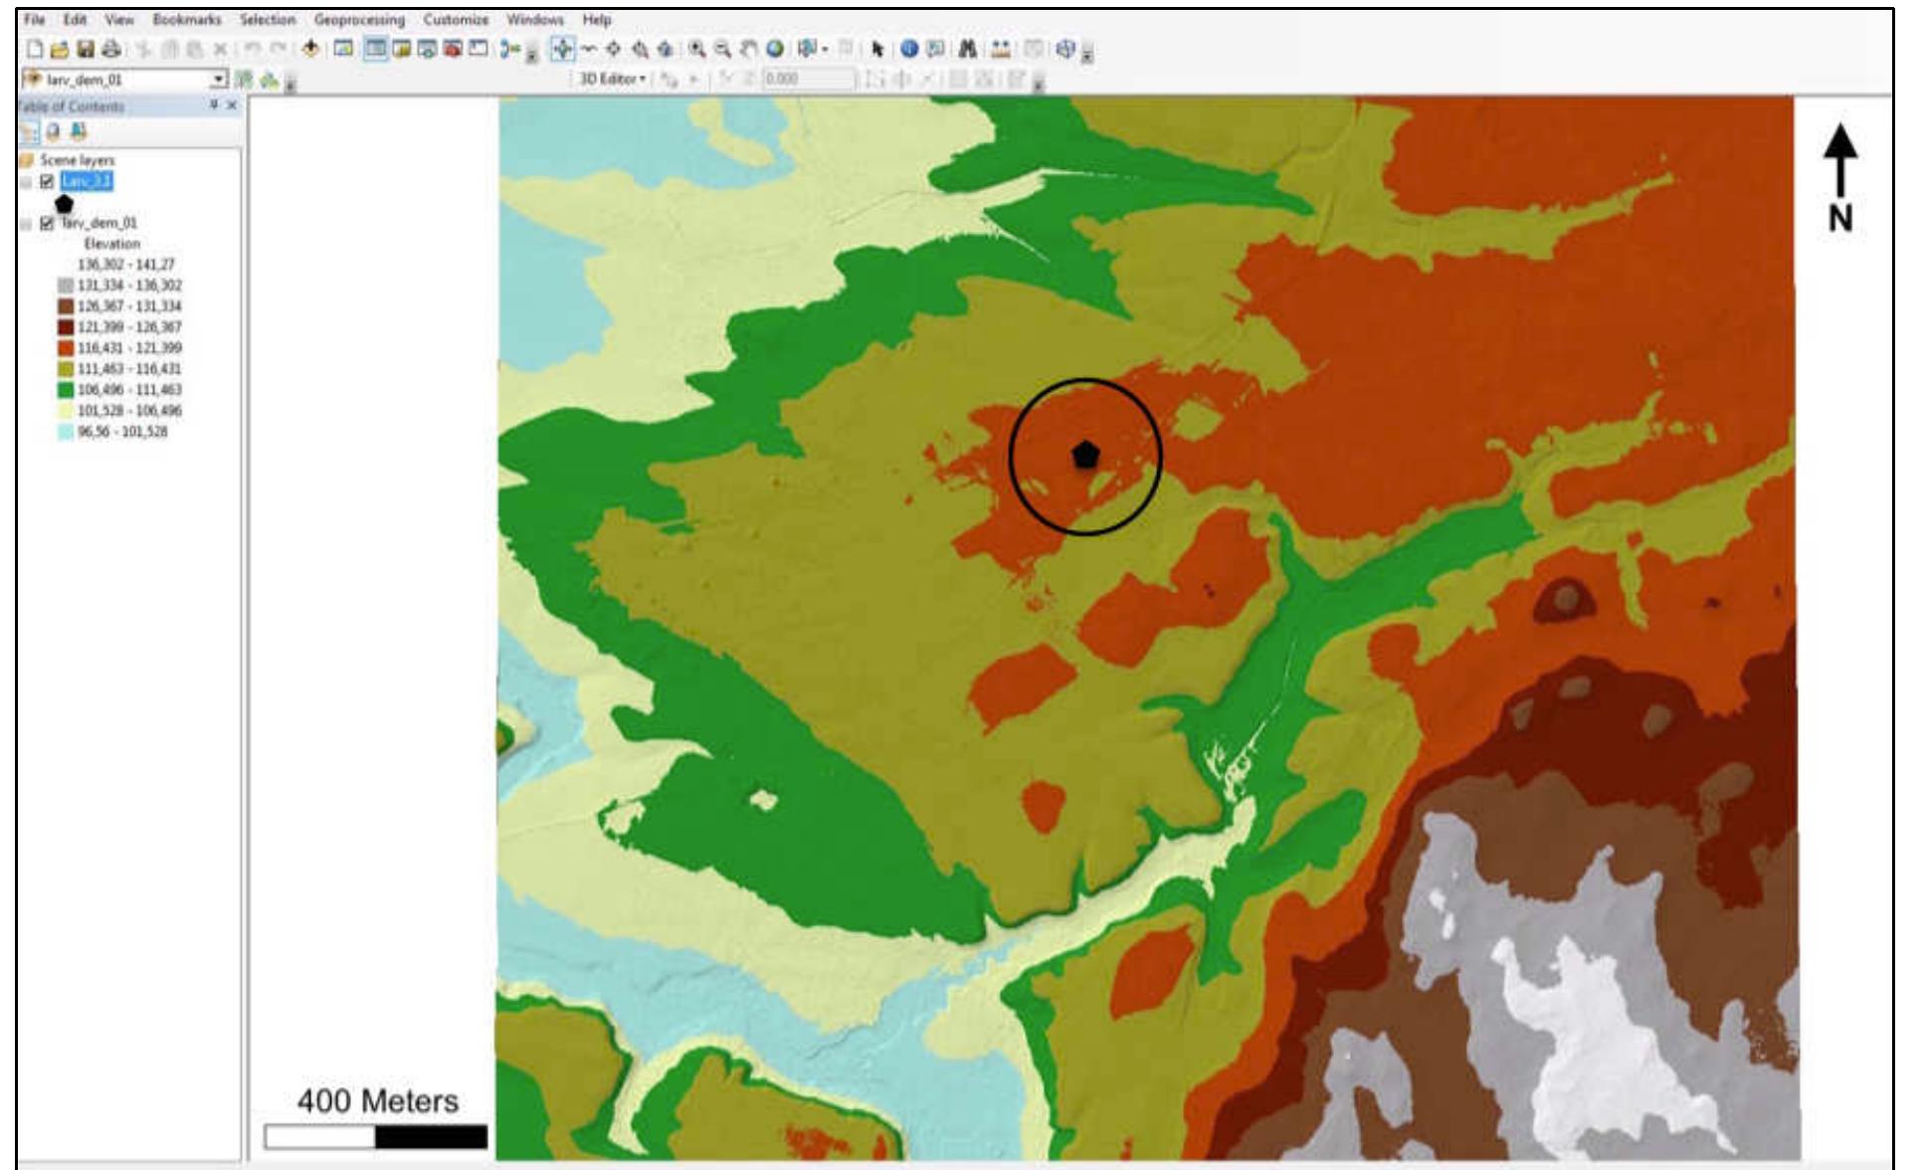Image resolution: width=1924 pixels, height=1170 pixels.
Task: Open the Find binoculars tool
Action: (x=967, y=49)
